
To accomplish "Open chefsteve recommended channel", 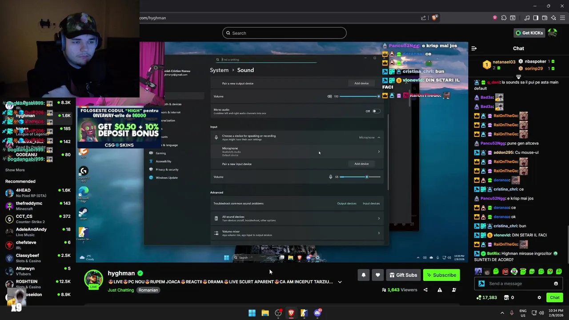I will [x=37, y=245].
